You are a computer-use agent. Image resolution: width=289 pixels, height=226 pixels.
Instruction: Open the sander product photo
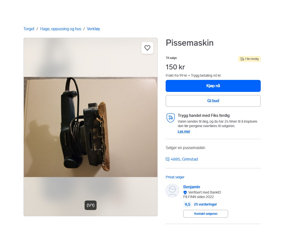coord(91,127)
